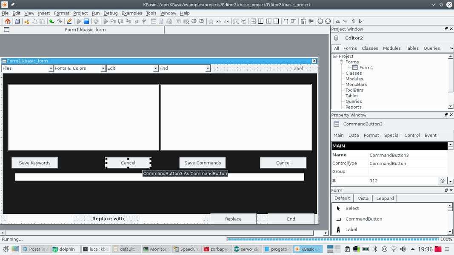The height and width of the screenshot is (255, 454).
Task: Click the blue Stop square icon
Action: (x=86, y=21)
